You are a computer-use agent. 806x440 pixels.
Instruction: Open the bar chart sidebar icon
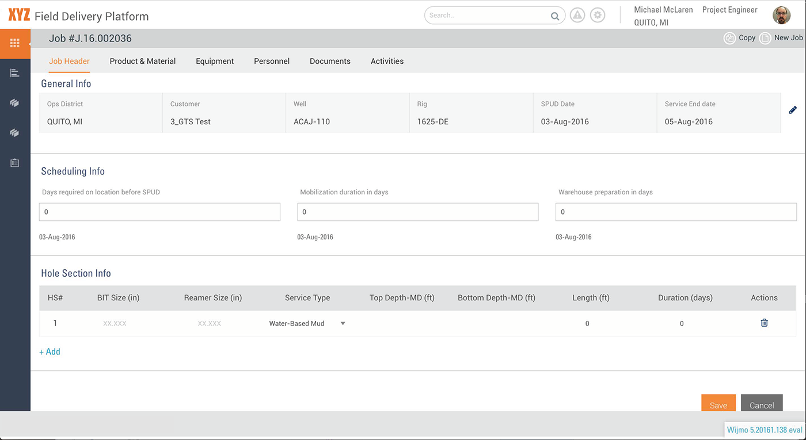(x=15, y=73)
